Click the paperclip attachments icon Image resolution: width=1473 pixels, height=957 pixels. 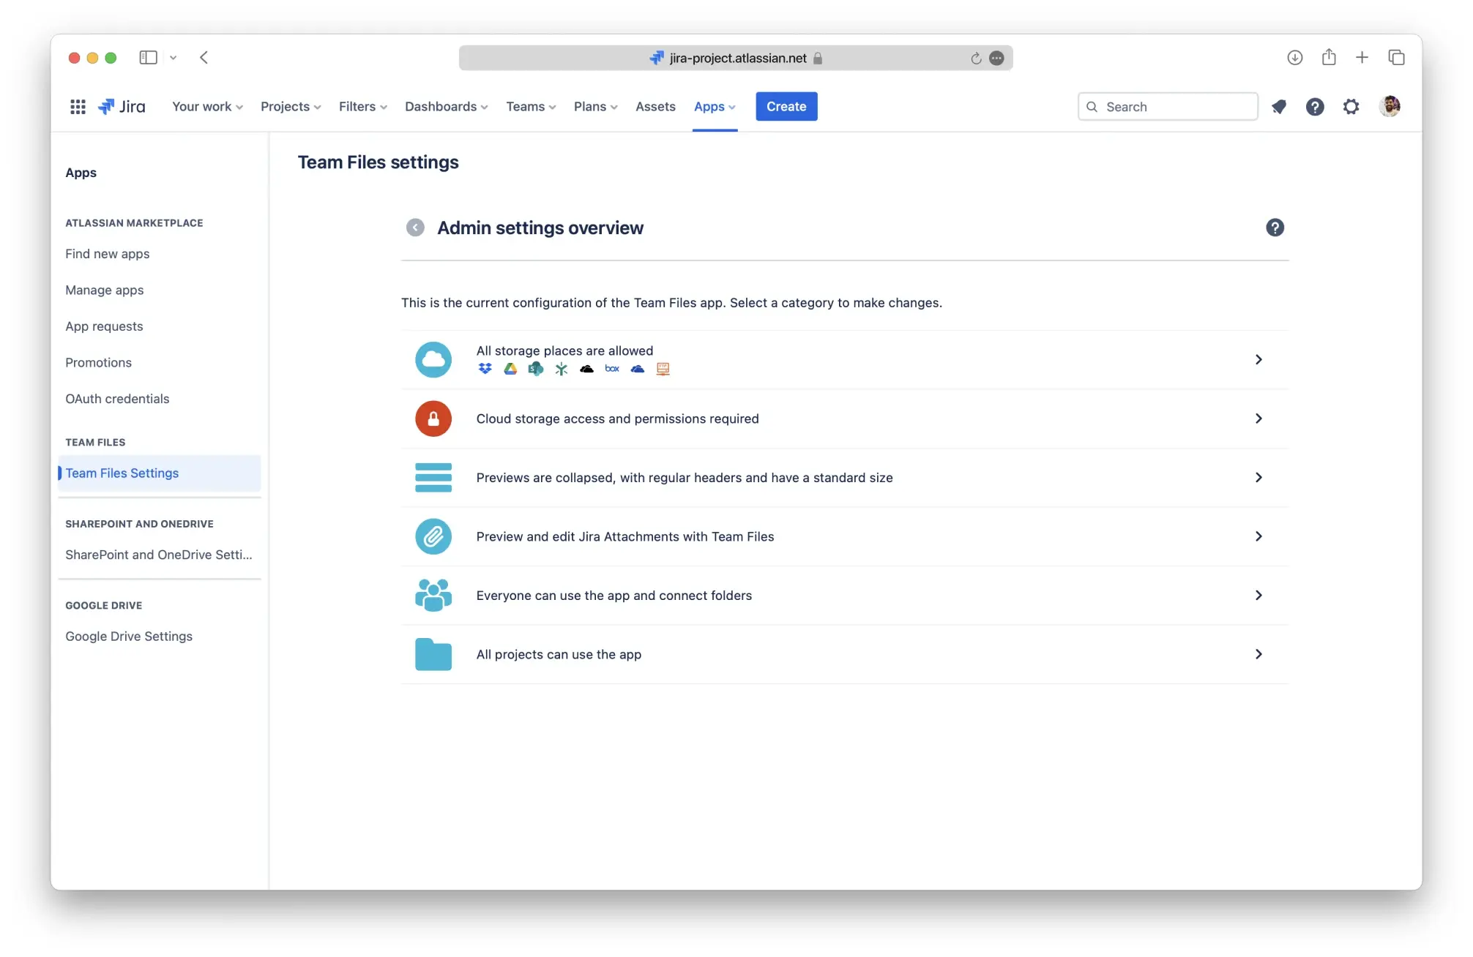click(433, 536)
